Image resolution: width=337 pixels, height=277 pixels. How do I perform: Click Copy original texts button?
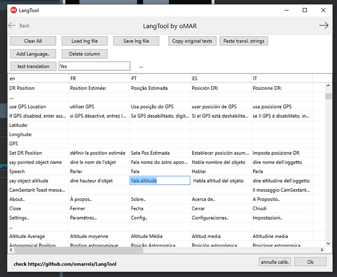tap(192, 41)
